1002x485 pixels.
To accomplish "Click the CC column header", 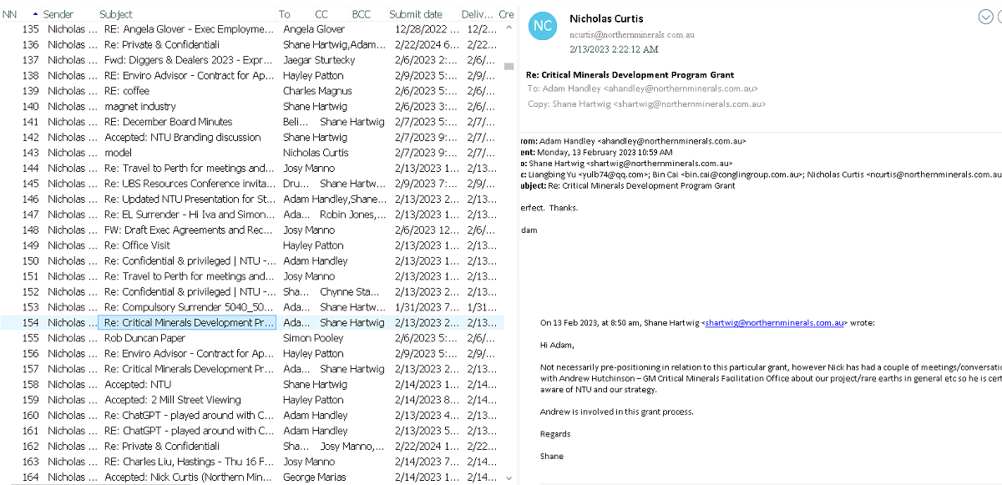I will (321, 14).
